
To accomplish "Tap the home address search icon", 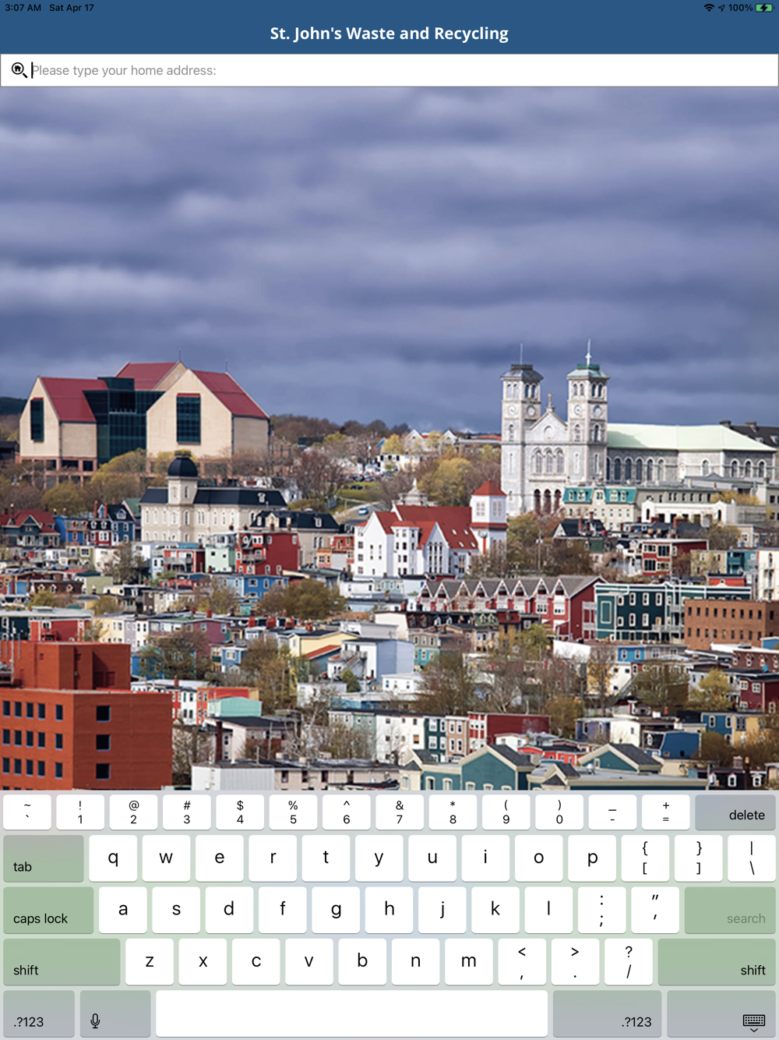I will 19,70.
